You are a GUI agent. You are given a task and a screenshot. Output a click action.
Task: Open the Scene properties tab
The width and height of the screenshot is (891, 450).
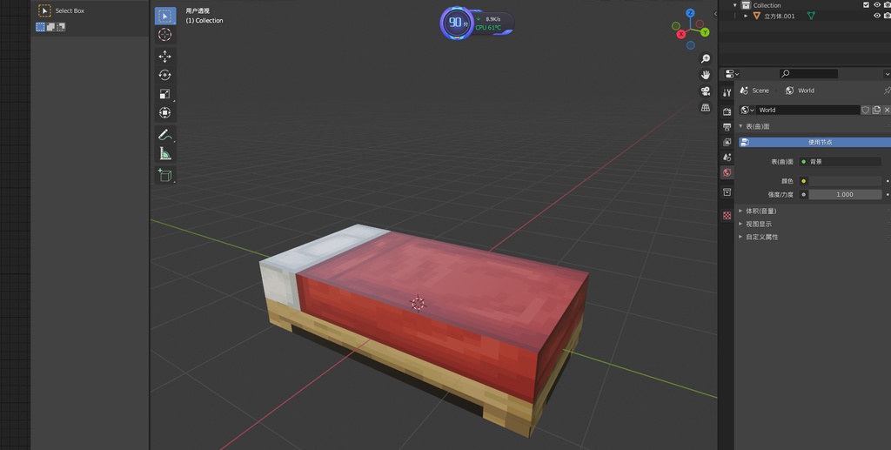(x=727, y=158)
